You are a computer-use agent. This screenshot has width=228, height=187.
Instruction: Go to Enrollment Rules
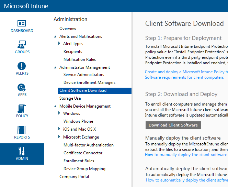[79, 161]
